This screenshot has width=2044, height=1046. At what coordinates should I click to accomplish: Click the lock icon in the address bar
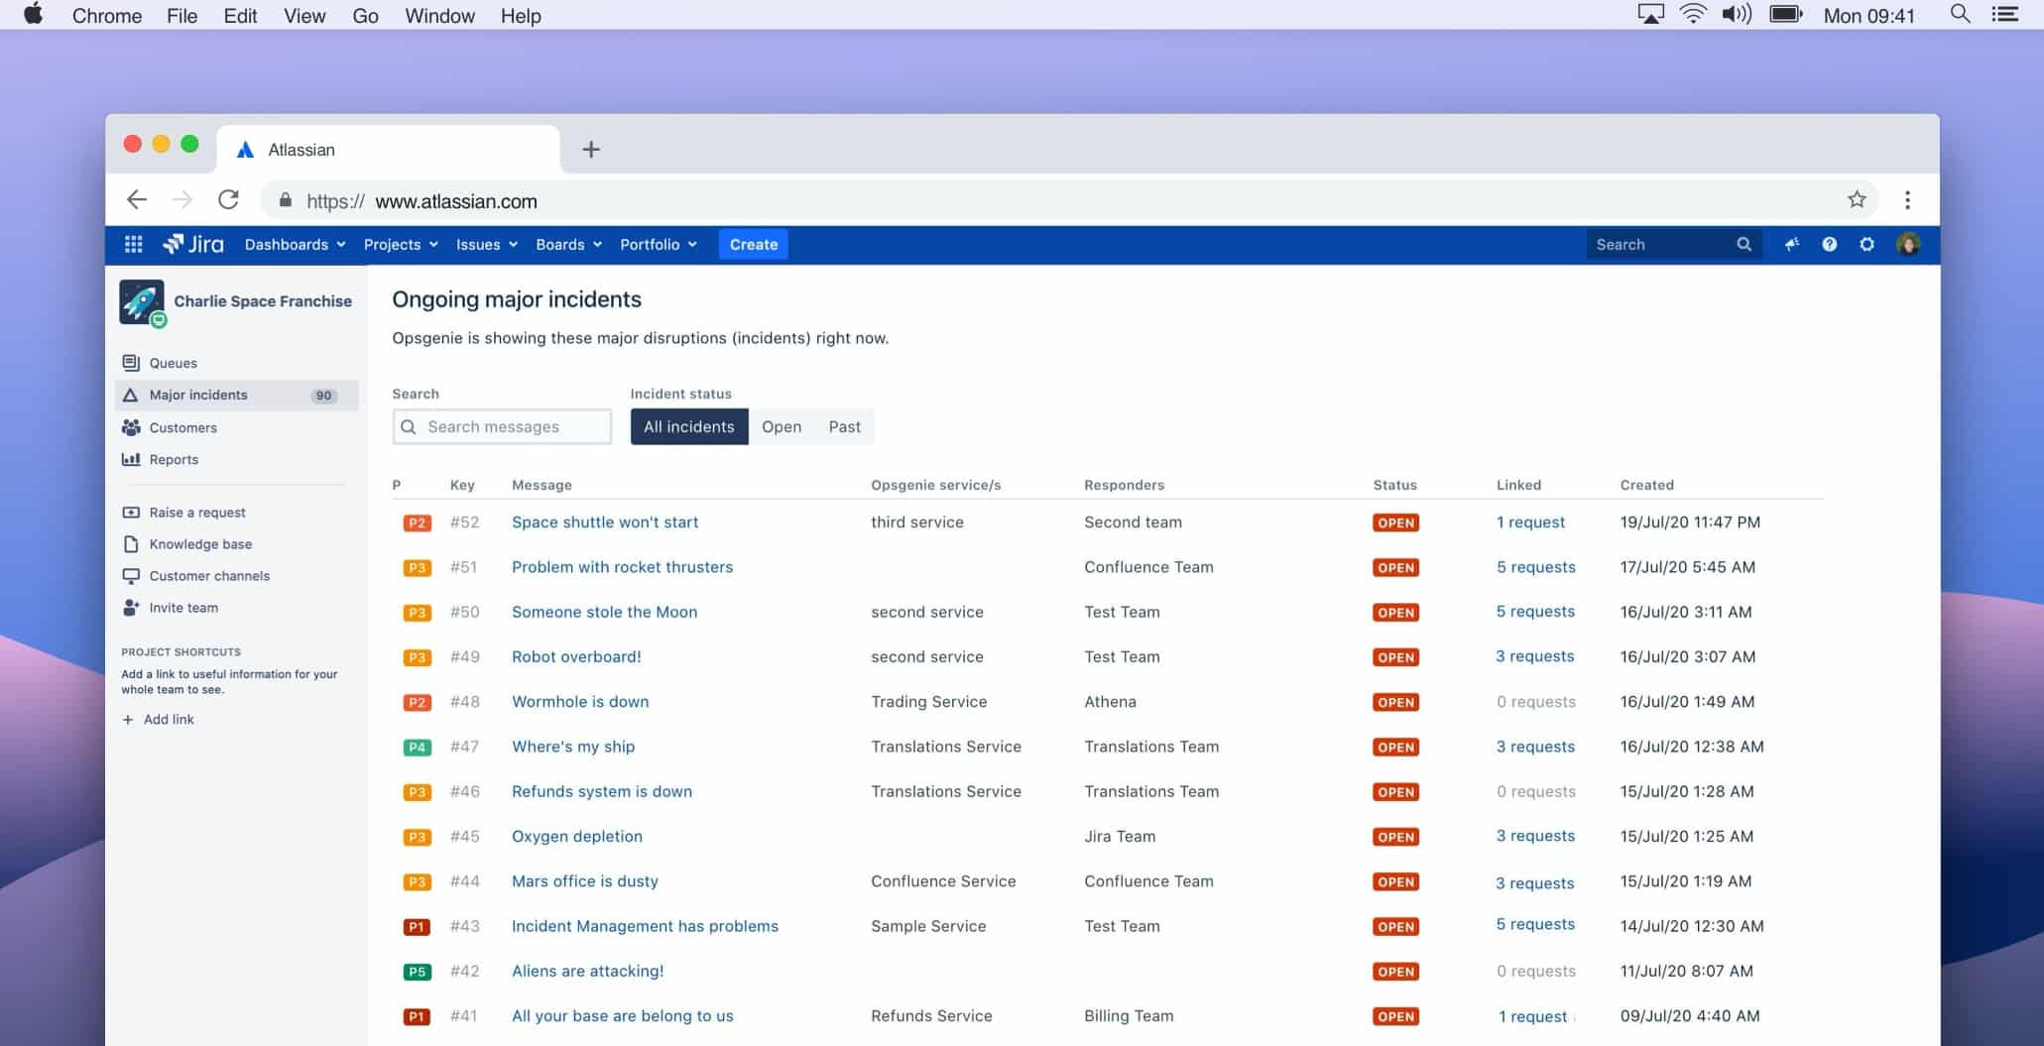(286, 200)
